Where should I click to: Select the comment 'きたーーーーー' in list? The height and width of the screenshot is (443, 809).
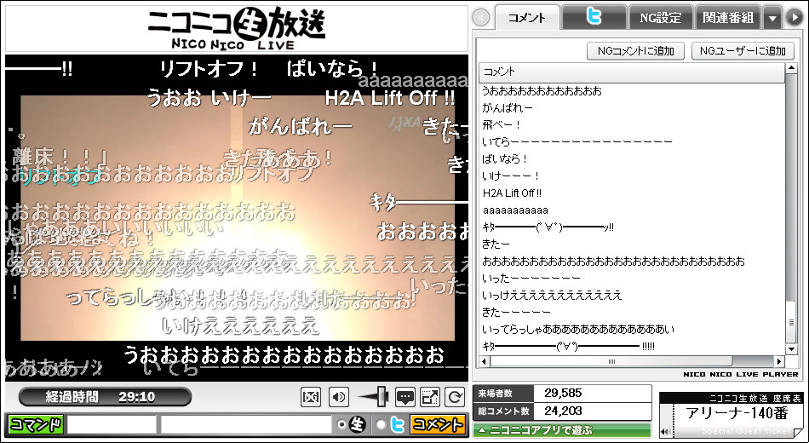pyautogui.click(x=516, y=313)
